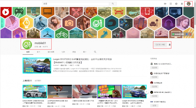This screenshot has height=108, width=196.
Task: Click 已訂閱 button under 我是老爸 channel
Action: pyautogui.click(x=154, y=77)
